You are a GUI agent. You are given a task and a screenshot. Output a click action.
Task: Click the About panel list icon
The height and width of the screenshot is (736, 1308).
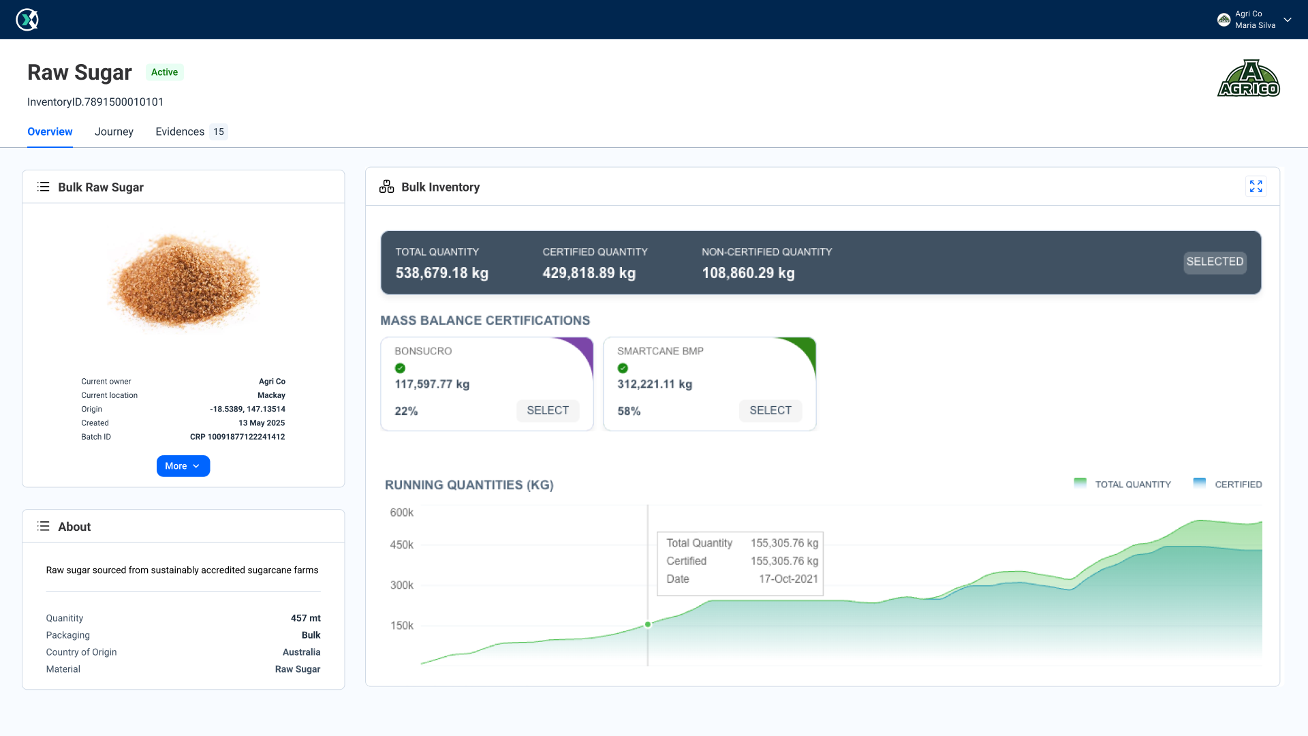[44, 526]
